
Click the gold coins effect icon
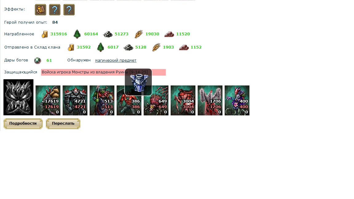pos(41,10)
